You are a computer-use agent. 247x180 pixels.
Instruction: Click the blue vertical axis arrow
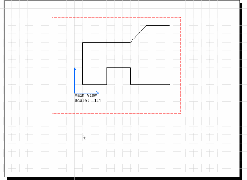[x=75, y=80]
